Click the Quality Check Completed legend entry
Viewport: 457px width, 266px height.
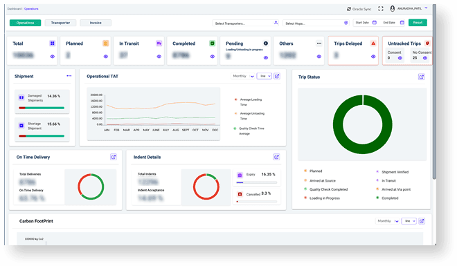click(x=326, y=189)
